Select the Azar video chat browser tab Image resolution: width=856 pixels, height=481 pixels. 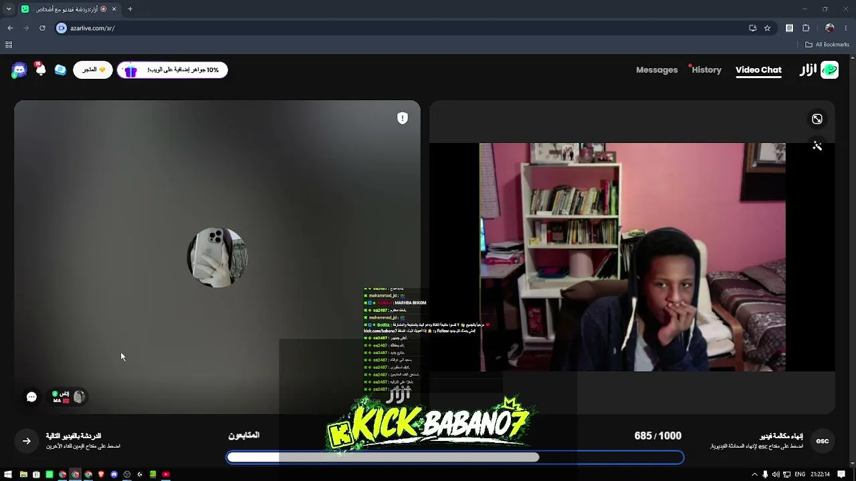pos(69,9)
